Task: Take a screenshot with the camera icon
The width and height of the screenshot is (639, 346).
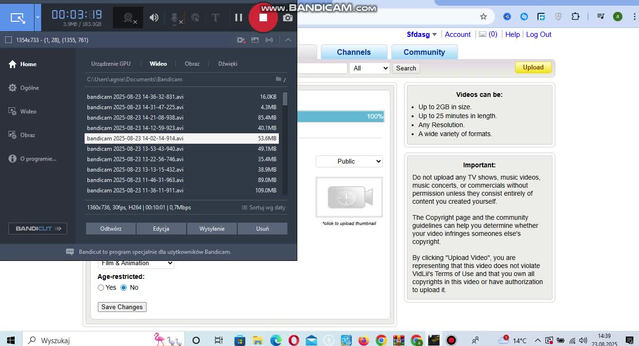Action: click(287, 17)
